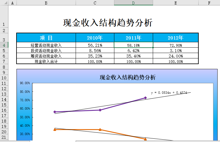Click the orange triangle marker for 2011
The width and height of the screenshot is (220, 142).
100,129
